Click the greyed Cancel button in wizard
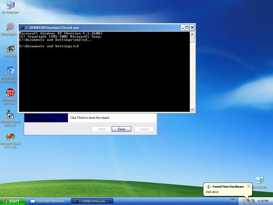273x205 pixels. [144, 129]
